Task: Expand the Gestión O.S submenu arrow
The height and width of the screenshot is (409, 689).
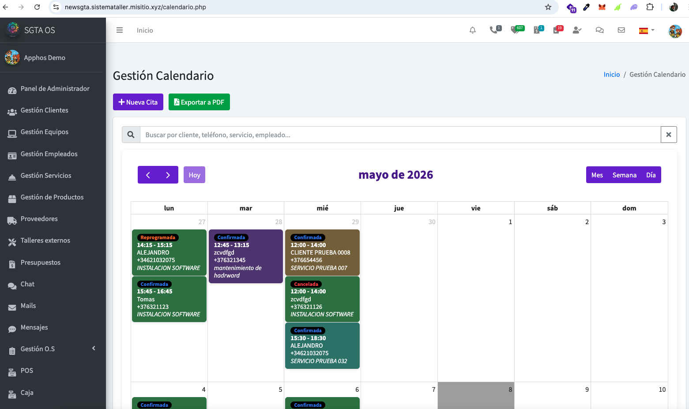Action: point(94,349)
